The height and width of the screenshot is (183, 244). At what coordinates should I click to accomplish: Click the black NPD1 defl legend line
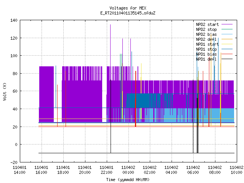(x=227, y=59)
